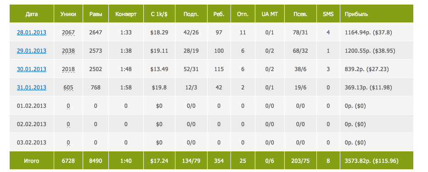Select the Псев. column header
428x172 pixels.
300,14
